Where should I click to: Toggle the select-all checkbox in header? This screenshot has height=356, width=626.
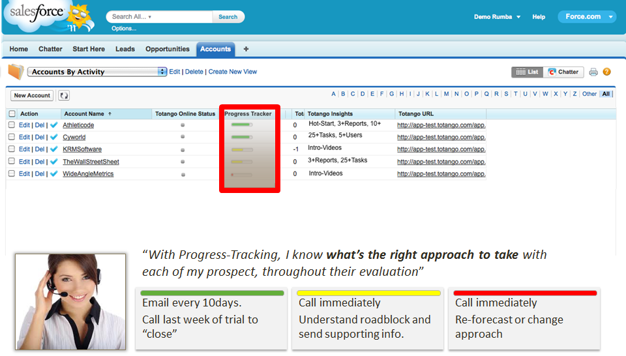pos(12,113)
